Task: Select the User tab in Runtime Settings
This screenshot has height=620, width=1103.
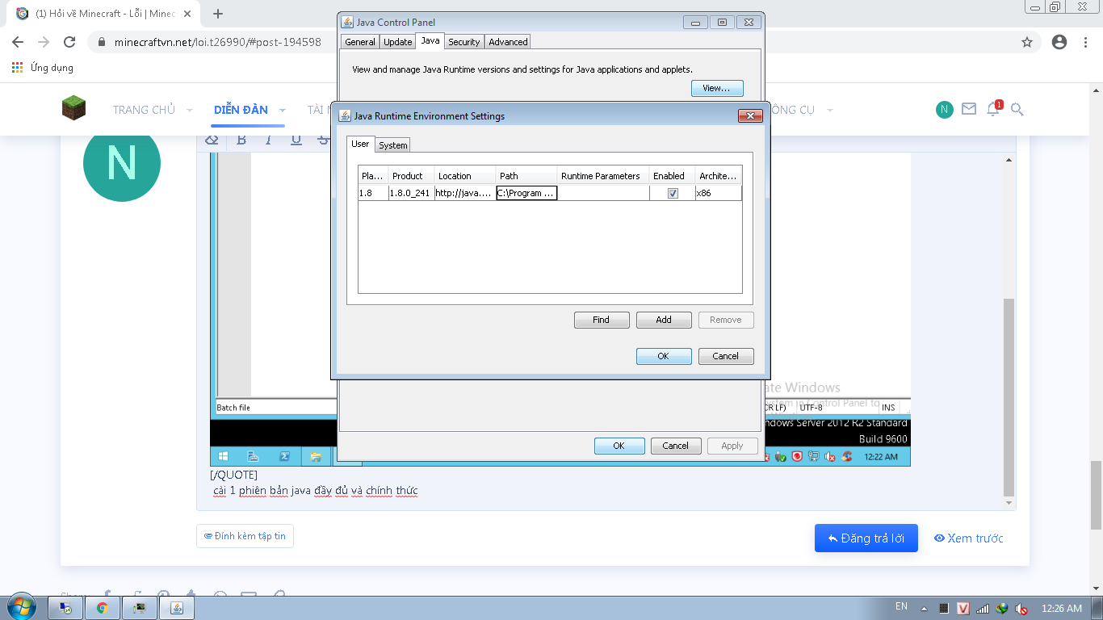Action: [360, 144]
